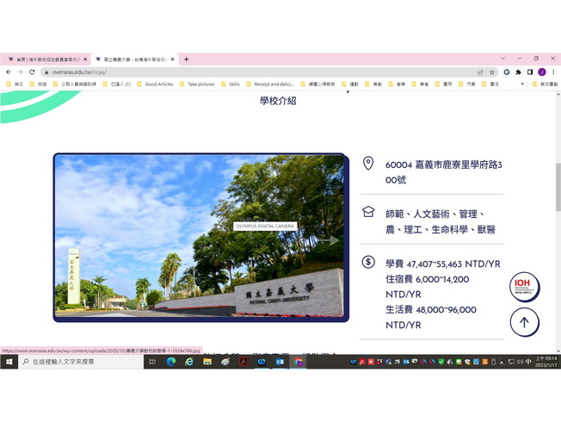Click the scroll-to-top arrow button
The image size is (561, 422).
point(524,322)
